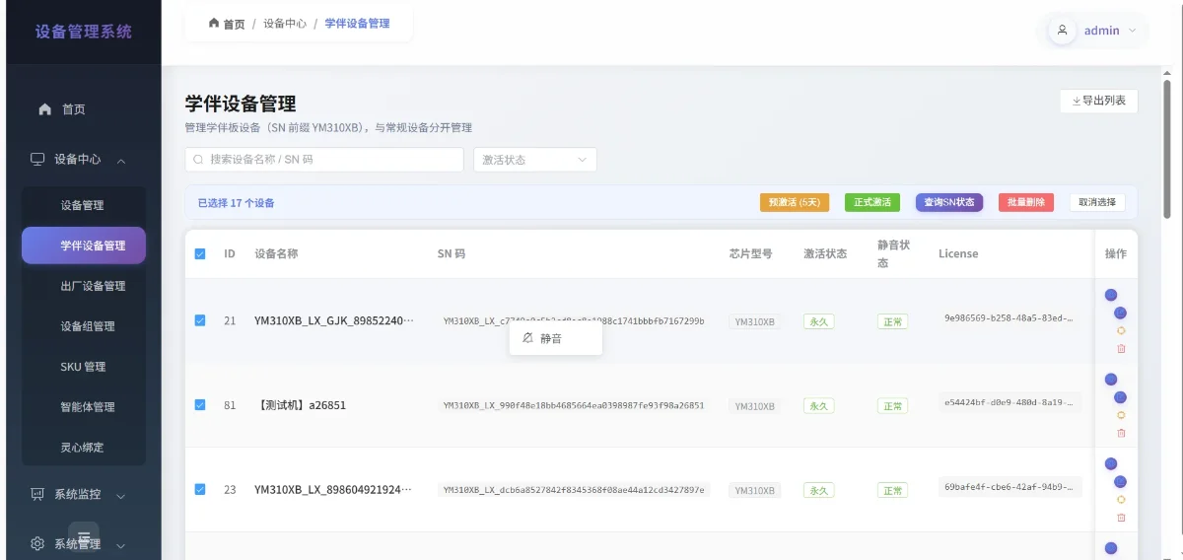Uncheck the checkbox for device ID 21
The height and width of the screenshot is (560, 1183).
pyautogui.click(x=200, y=320)
